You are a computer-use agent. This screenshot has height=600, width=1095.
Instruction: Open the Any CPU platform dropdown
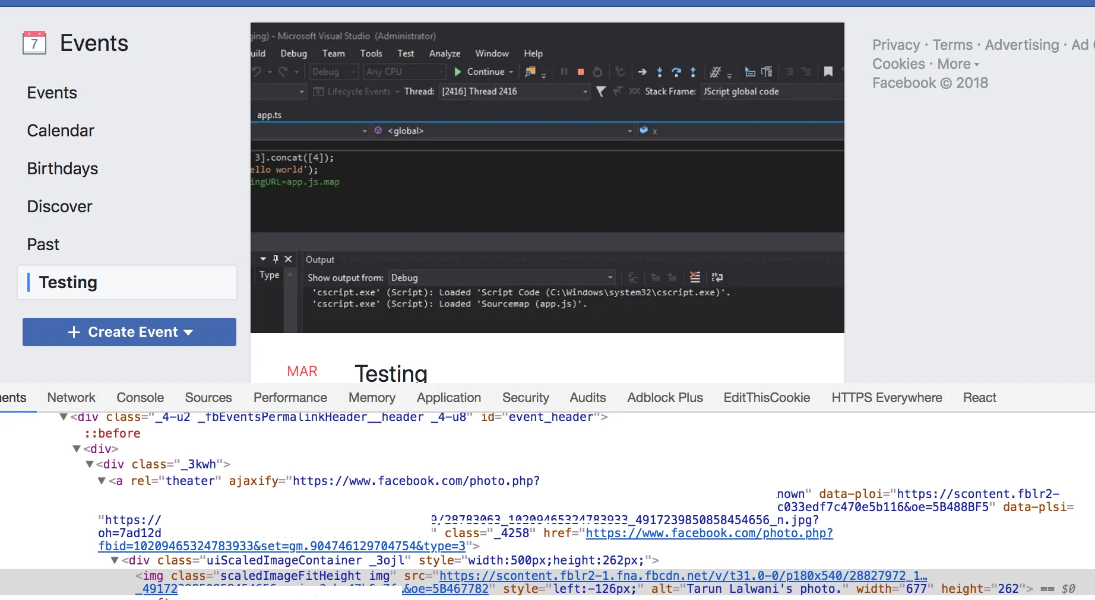[x=405, y=72]
